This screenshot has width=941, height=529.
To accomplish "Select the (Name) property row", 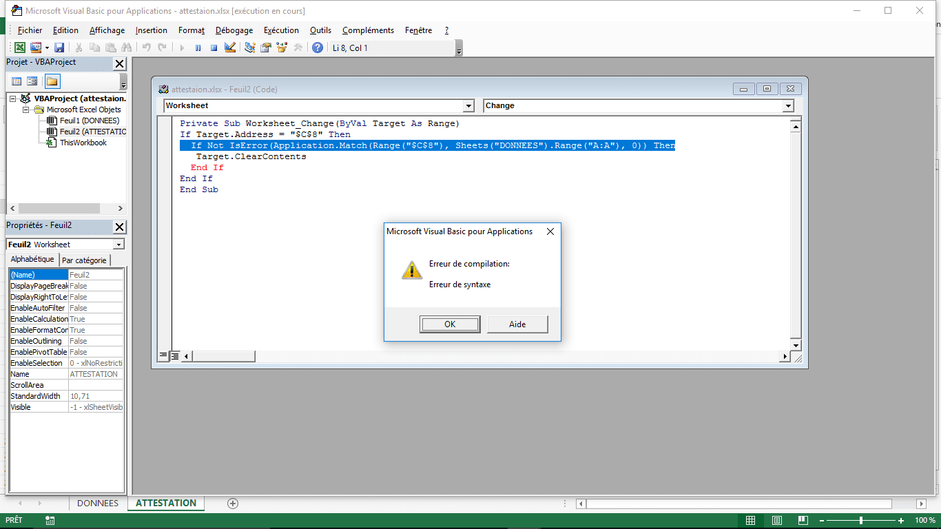I will pos(66,275).
